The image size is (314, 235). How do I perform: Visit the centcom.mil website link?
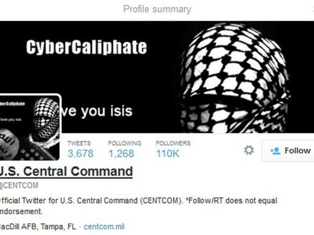click(104, 227)
